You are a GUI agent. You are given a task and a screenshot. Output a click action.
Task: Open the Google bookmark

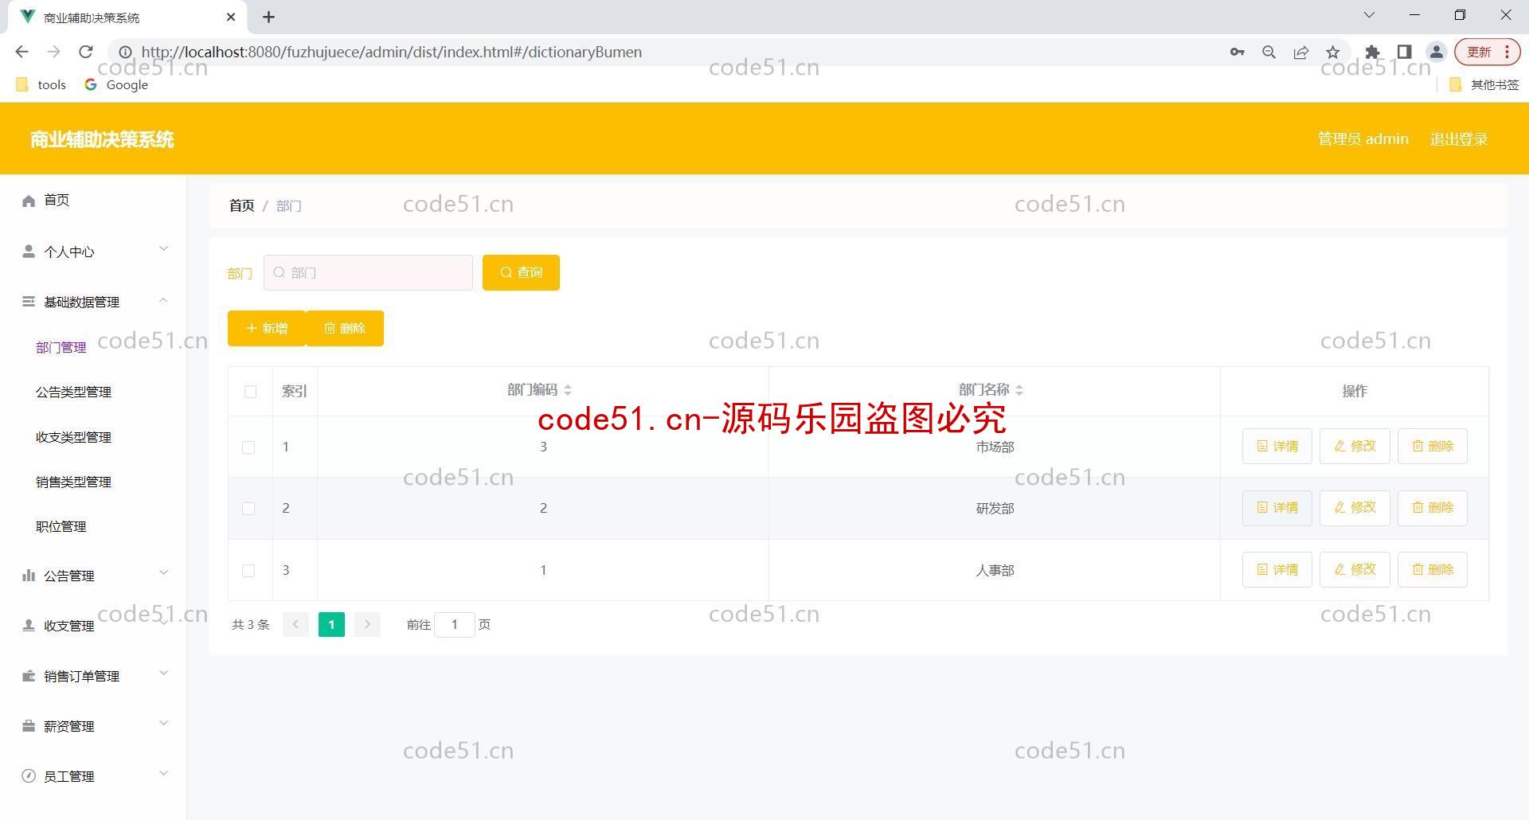pyautogui.click(x=116, y=84)
